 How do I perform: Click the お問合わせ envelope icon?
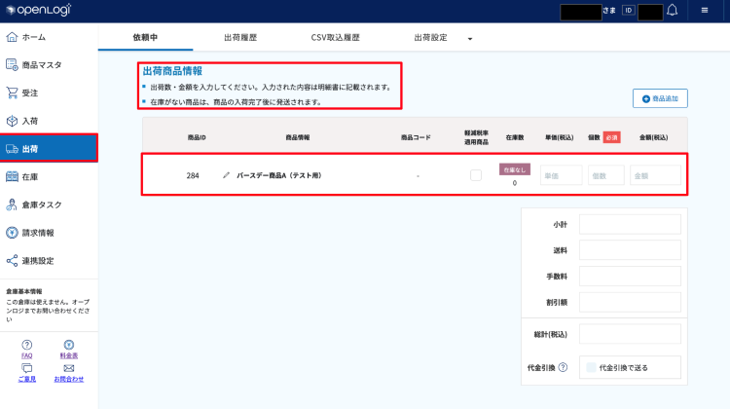(x=69, y=368)
